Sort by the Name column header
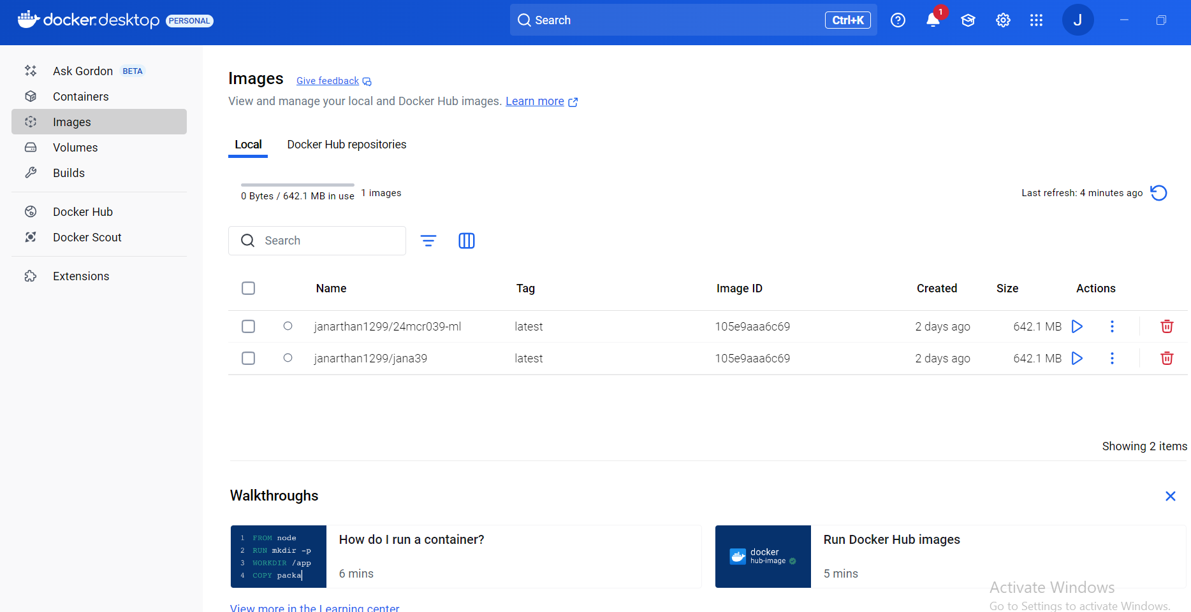Image resolution: width=1191 pixels, height=612 pixels. click(x=331, y=288)
